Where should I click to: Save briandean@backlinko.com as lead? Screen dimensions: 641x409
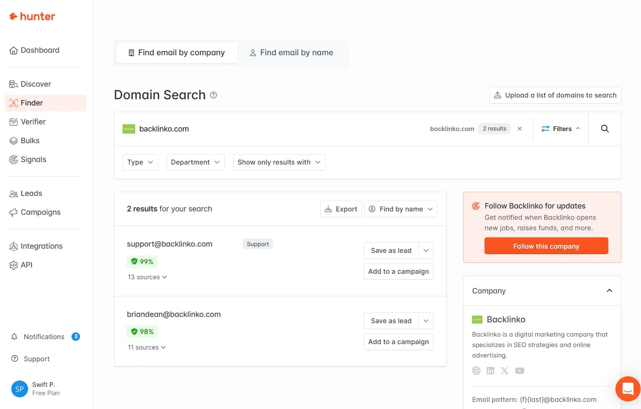391,321
